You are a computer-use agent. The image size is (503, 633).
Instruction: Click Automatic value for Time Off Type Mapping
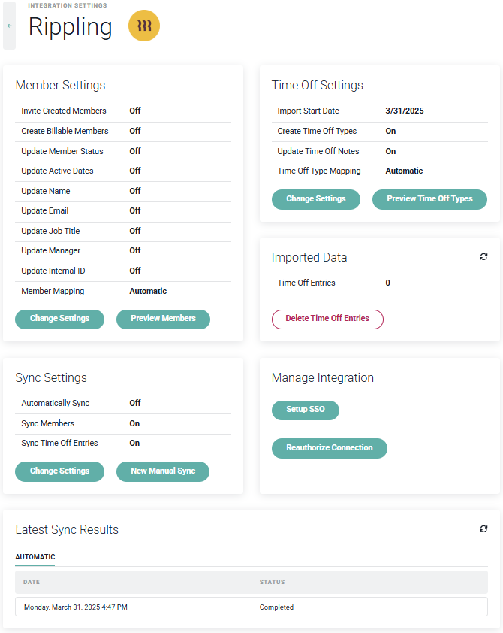tap(404, 171)
